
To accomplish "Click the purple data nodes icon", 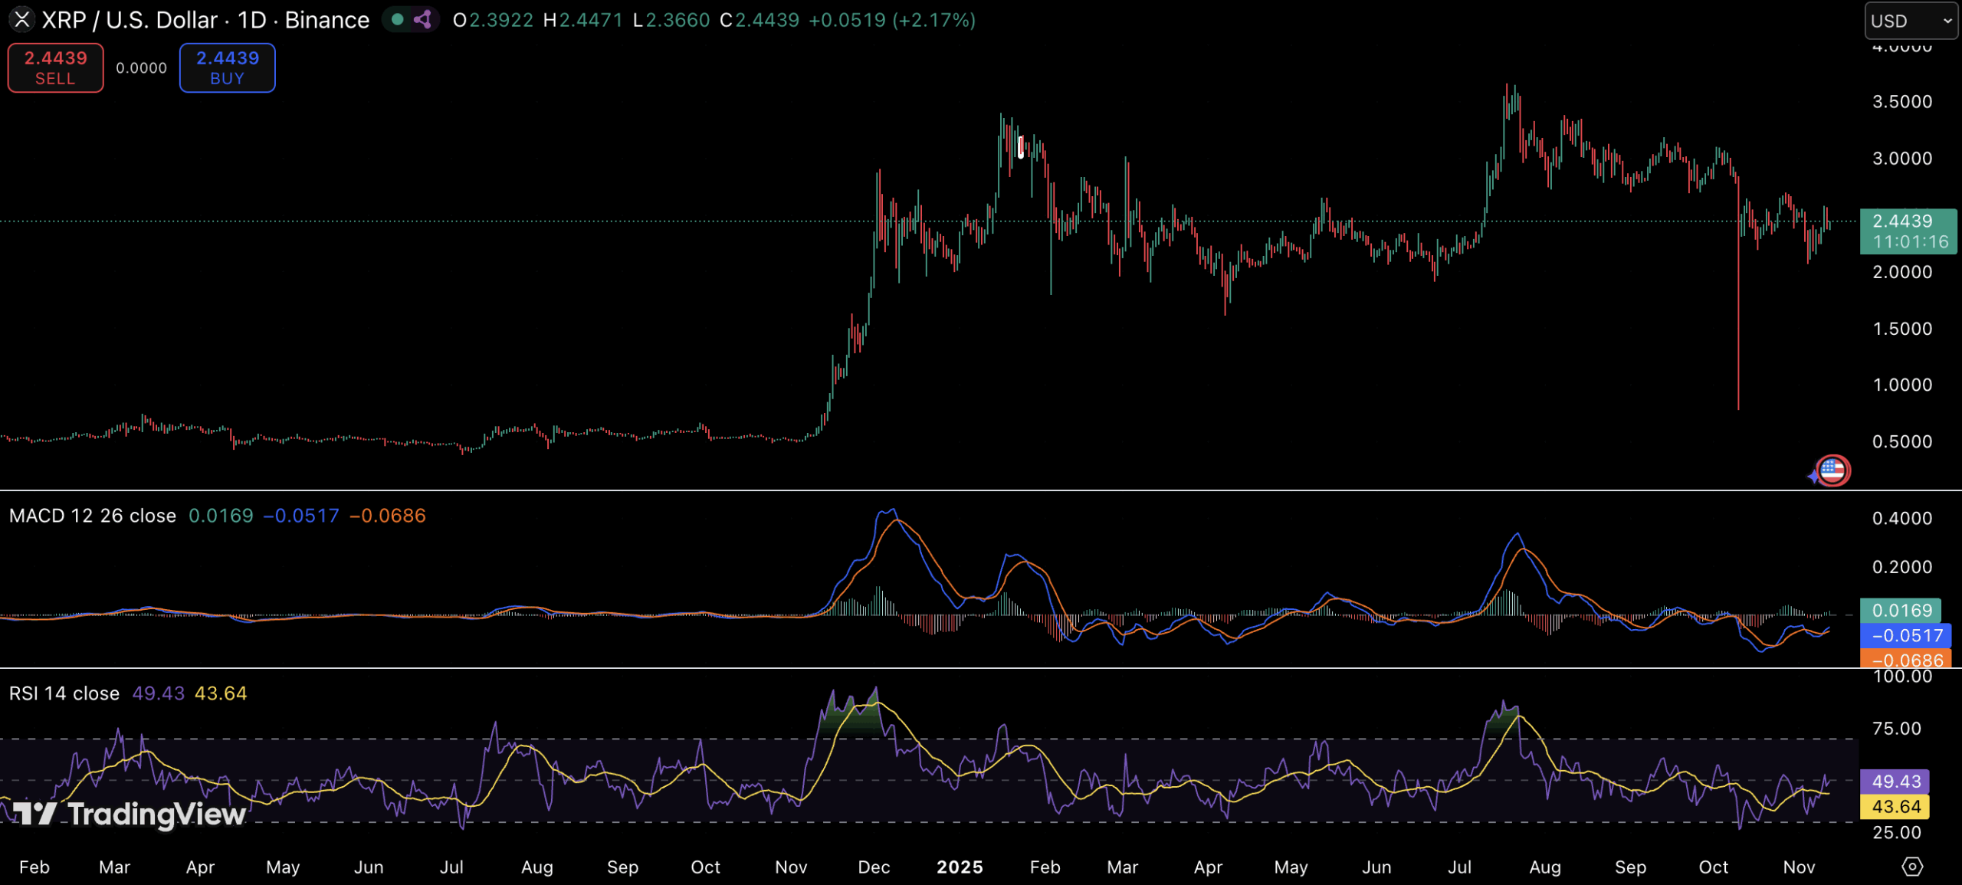I will pyautogui.click(x=422, y=19).
